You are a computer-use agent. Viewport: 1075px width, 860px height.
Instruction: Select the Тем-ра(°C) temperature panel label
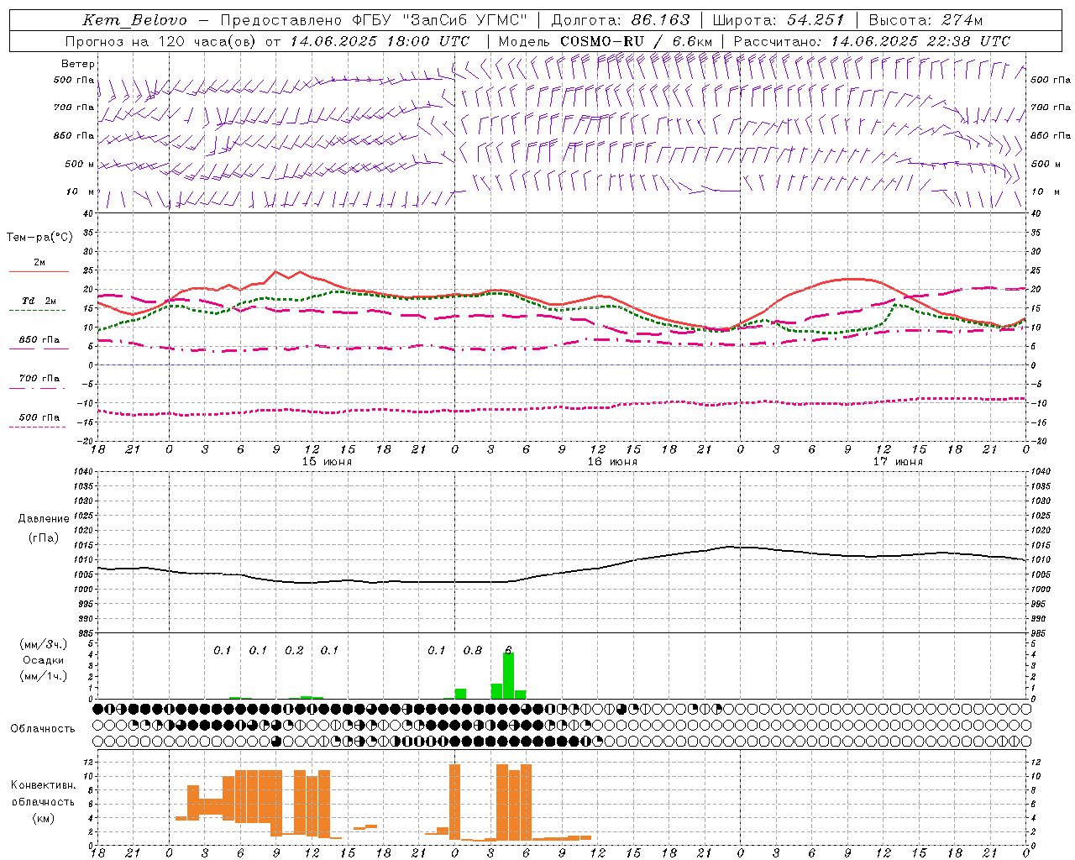point(39,238)
